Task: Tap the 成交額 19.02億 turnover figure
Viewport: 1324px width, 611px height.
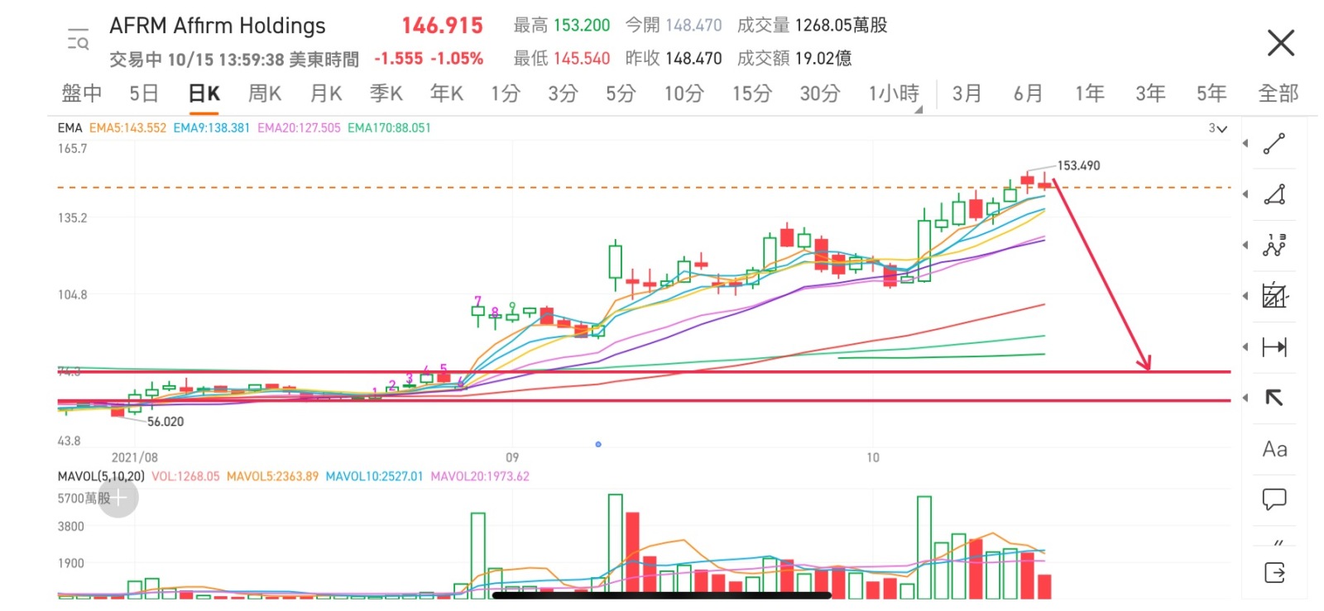Action: [x=794, y=58]
